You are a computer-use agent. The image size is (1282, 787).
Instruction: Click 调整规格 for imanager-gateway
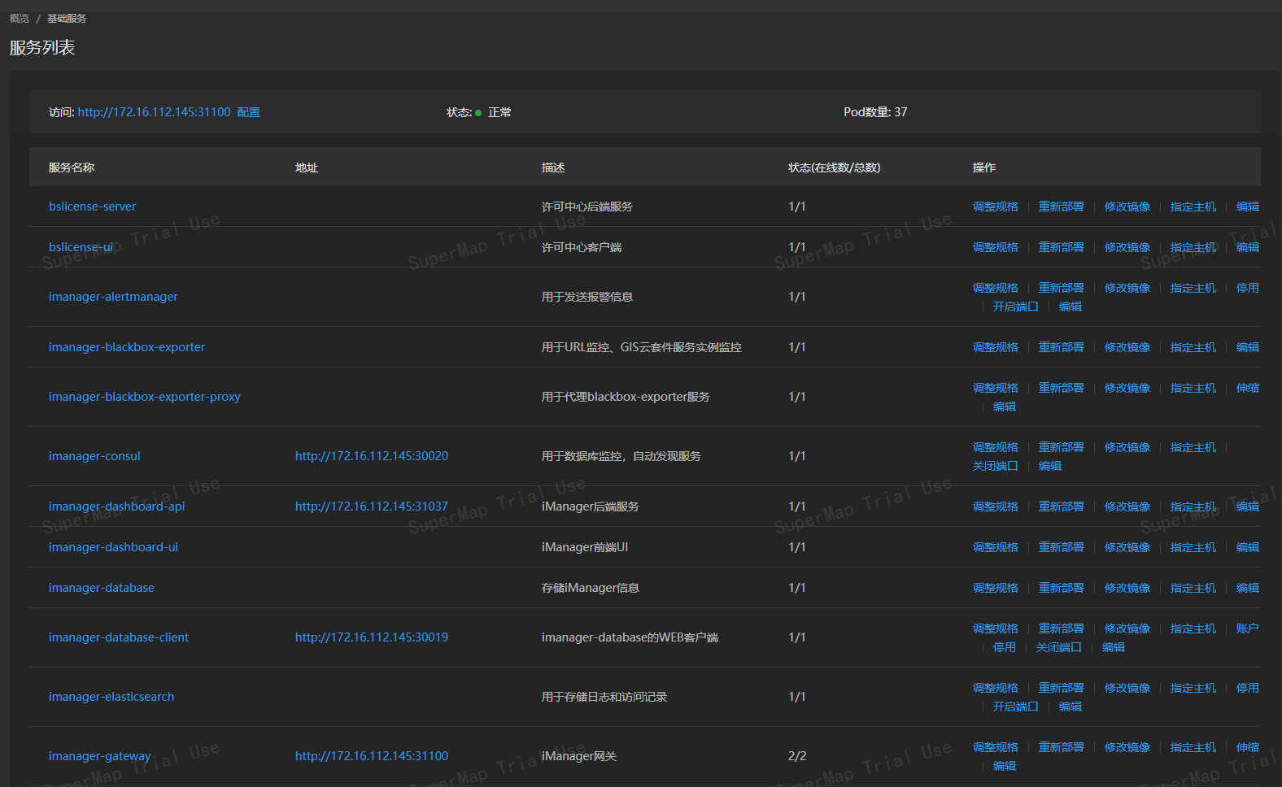pos(996,747)
